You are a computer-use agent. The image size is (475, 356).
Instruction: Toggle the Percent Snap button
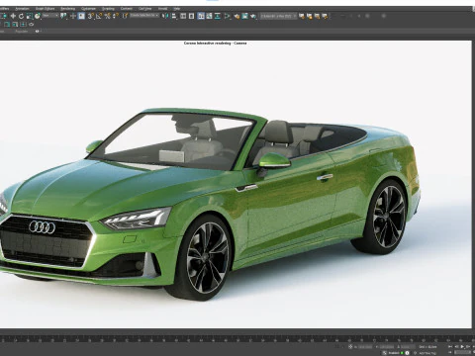108,16
